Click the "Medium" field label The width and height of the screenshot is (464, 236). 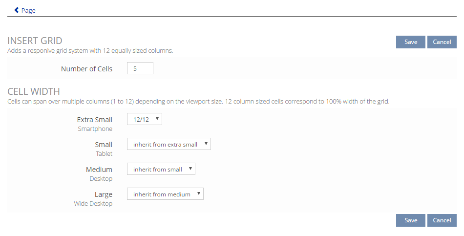pyautogui.click(x=99, y=170)
